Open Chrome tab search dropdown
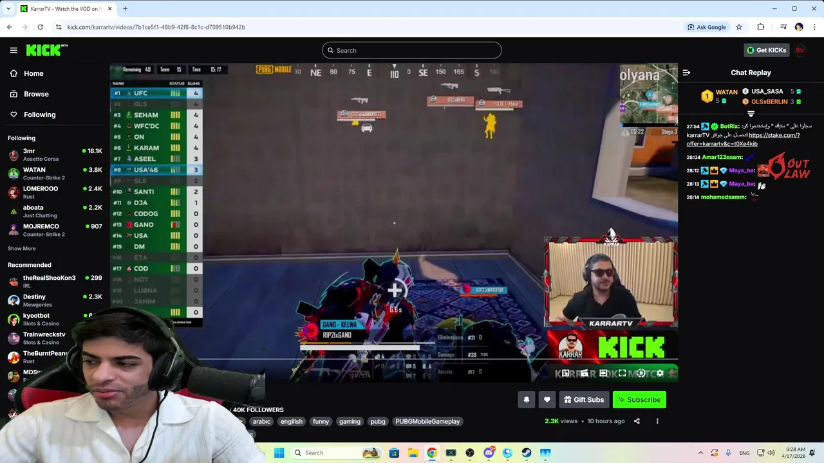 click(8, 9)
